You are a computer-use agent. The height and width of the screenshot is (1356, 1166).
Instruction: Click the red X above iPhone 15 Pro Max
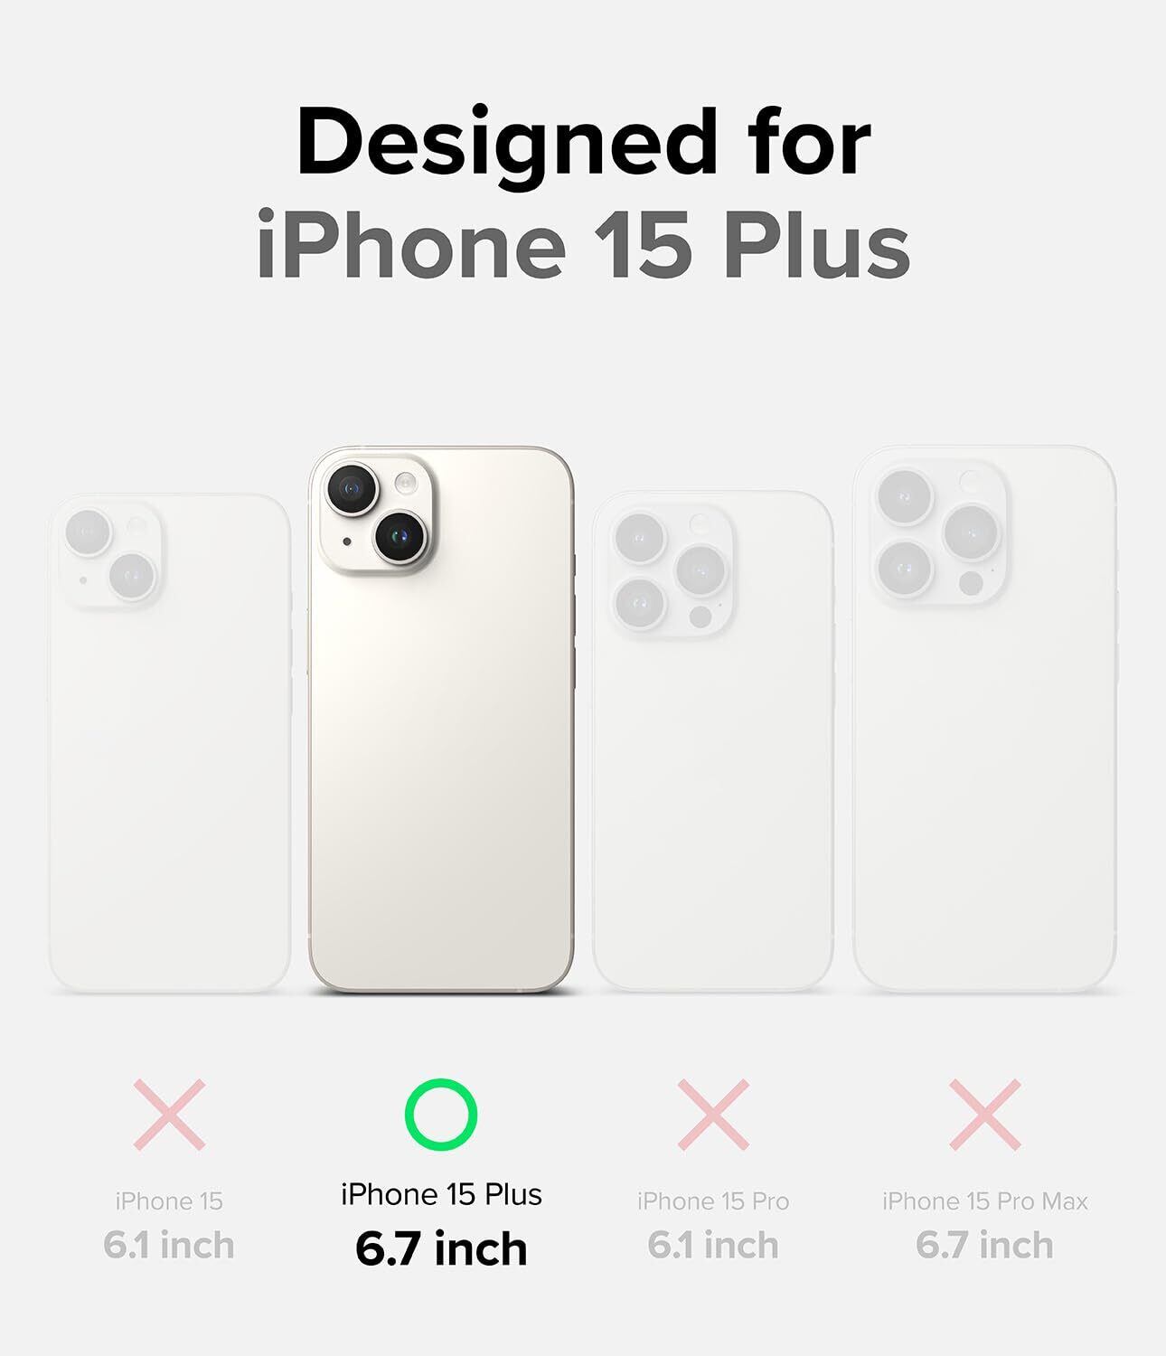pos(985,1115)
